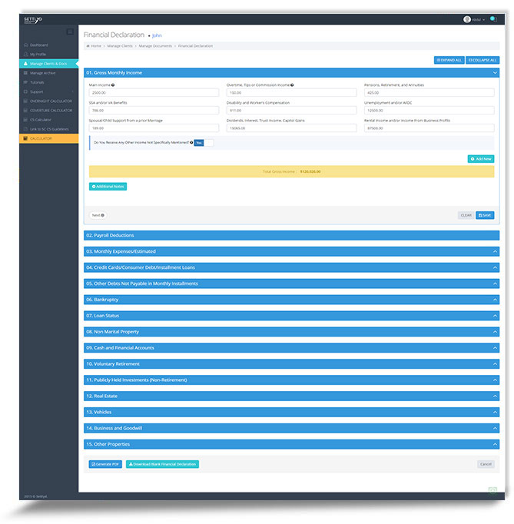Viewport: 514px width, 524px height.
Task: Click the EXPAND ALL button
Action: tap(449, 59)
